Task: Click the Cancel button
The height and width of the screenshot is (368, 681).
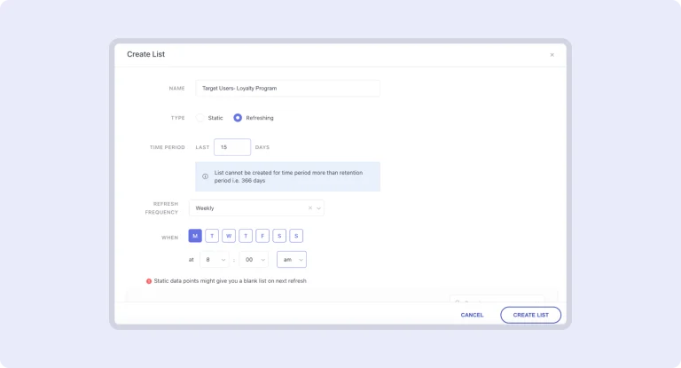Action: coord(472,315)
